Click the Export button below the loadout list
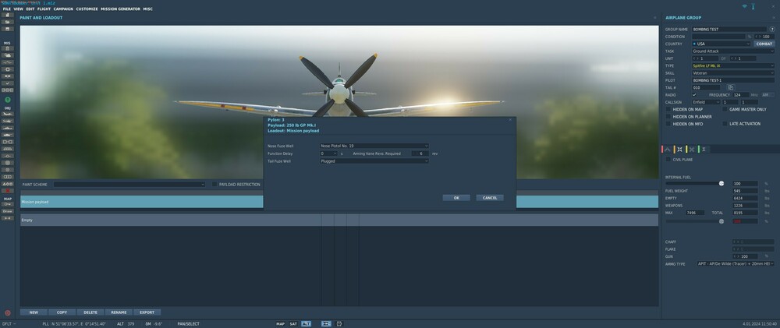The width and height of the screenshot is (780, 328). tap(147, 312)
